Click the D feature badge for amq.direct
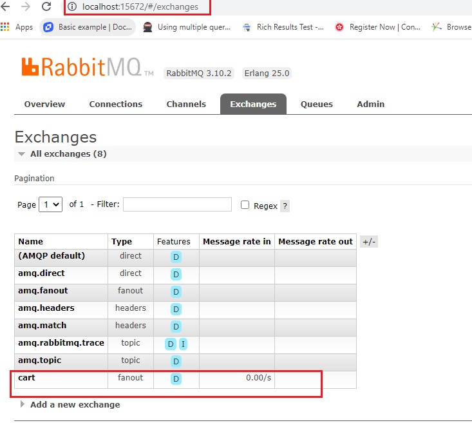Screen dimensions: 472x423 [176, 274]
